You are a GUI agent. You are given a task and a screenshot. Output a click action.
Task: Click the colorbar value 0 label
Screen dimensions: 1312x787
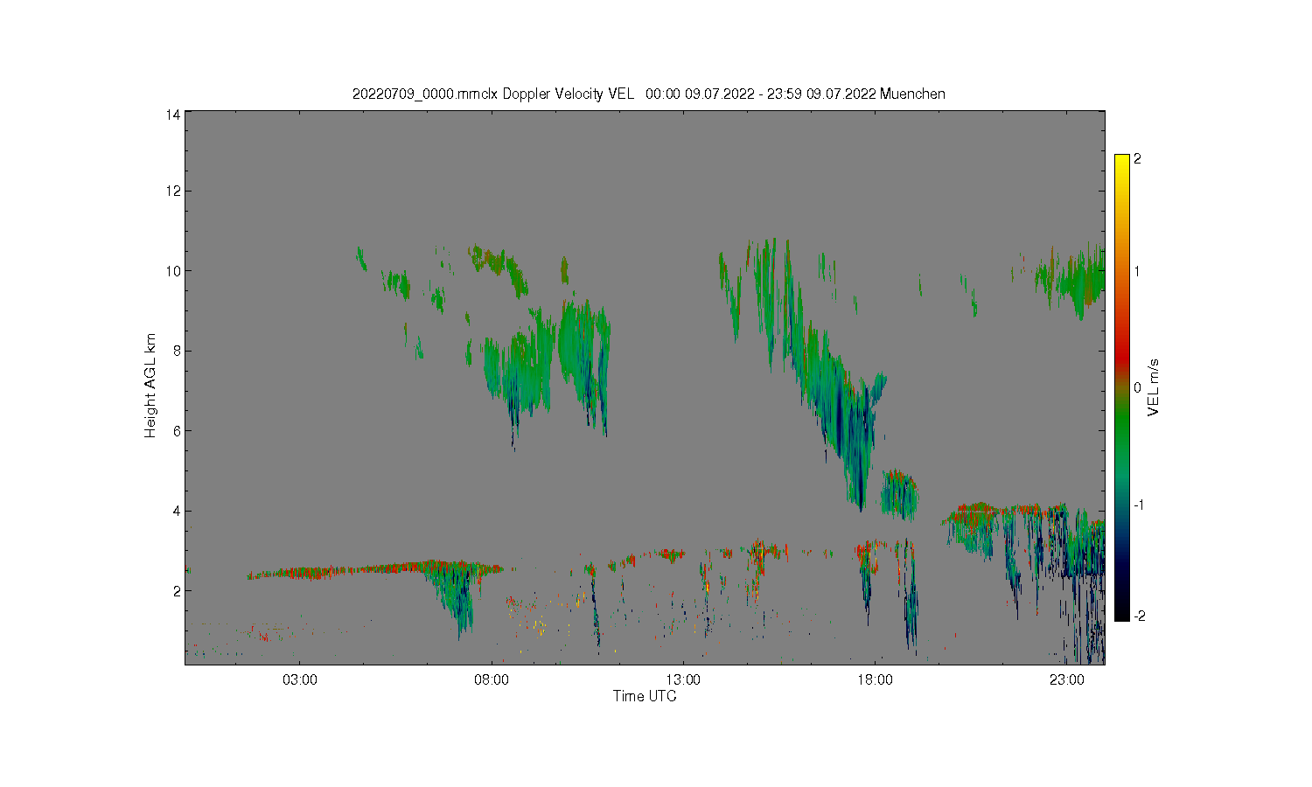tap(1137, 387)
